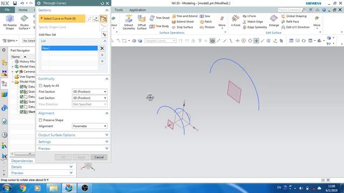
Task: Remove the New set from list
Action: 102,48
